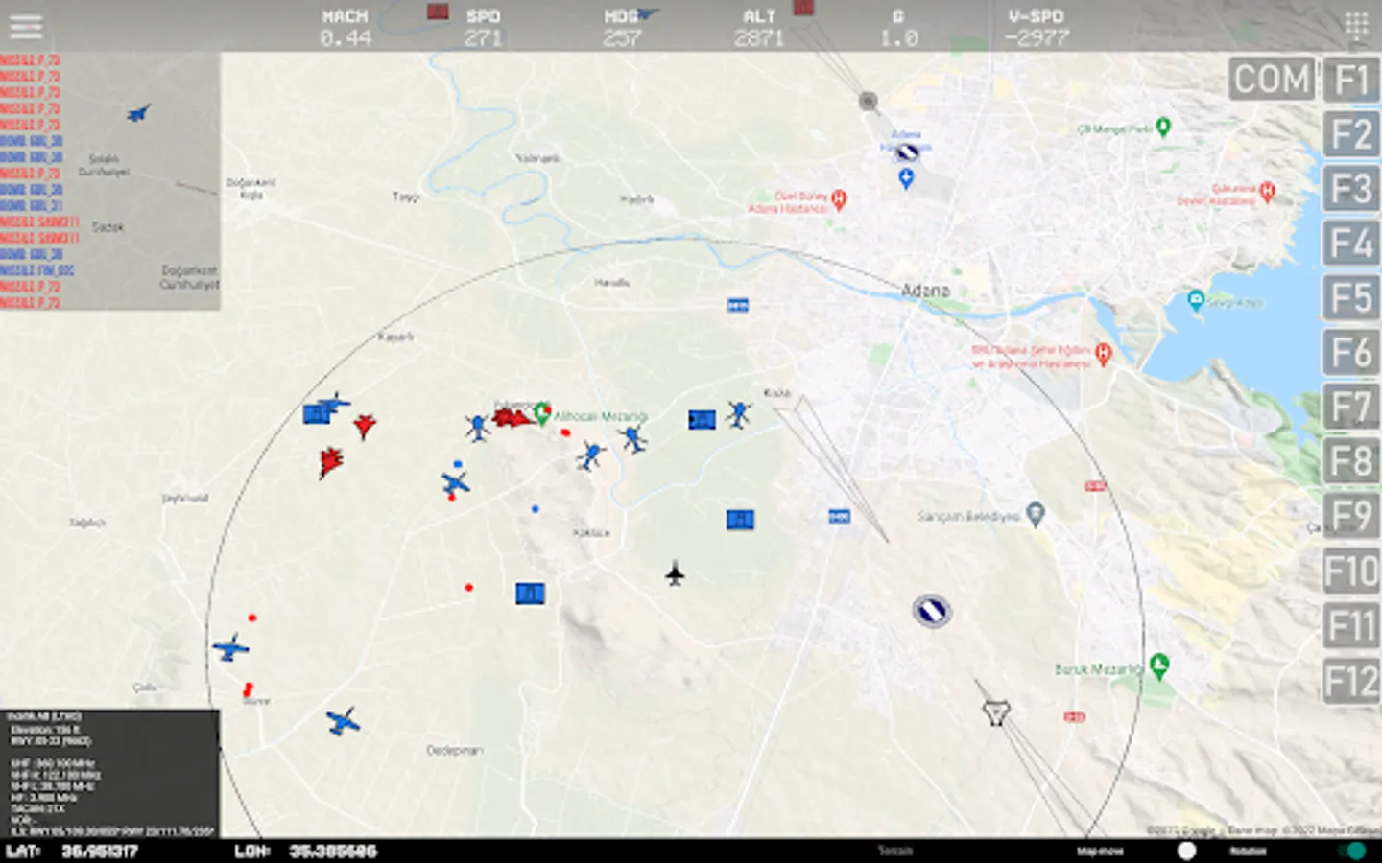
Task: Click the Sarıçam Belediyesi map pin
Action: [1035, 515]
